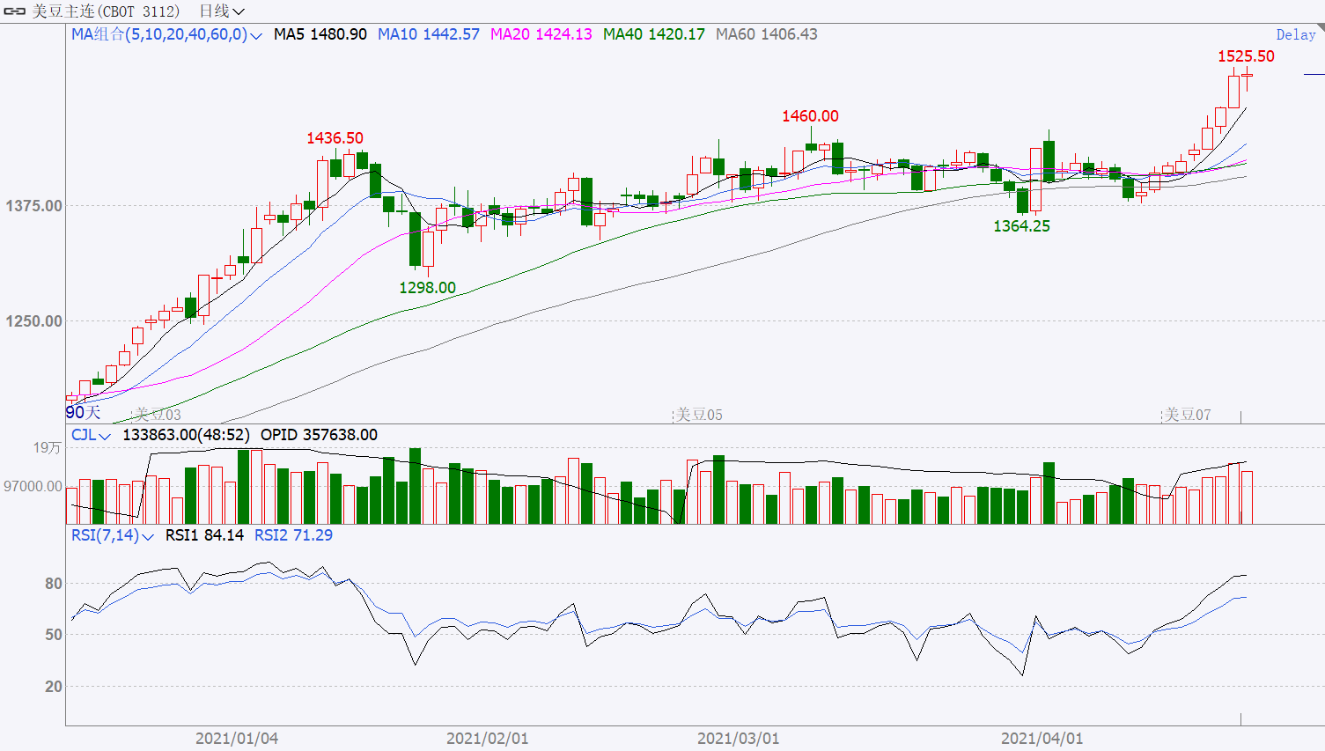This screenshot has height=751, width=1325.
Task: Click the 90天 range label
Action: click(x=84, y=413)
